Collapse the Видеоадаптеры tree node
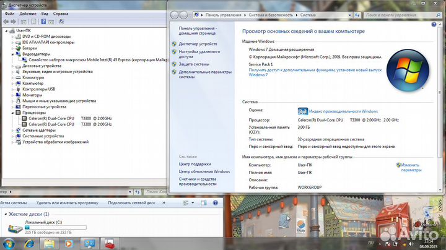 click(12, 54)
